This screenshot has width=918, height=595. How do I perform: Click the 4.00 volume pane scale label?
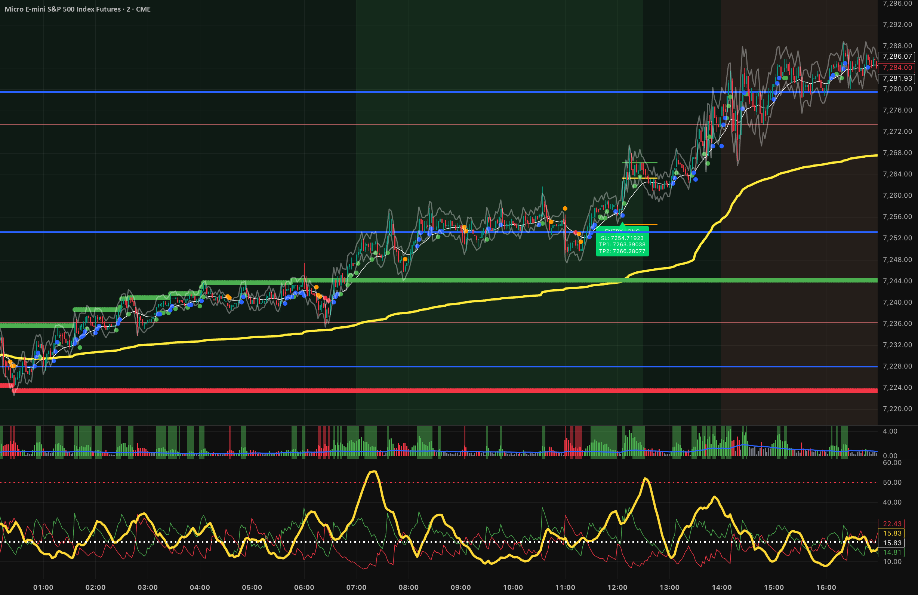click(890, 431)
